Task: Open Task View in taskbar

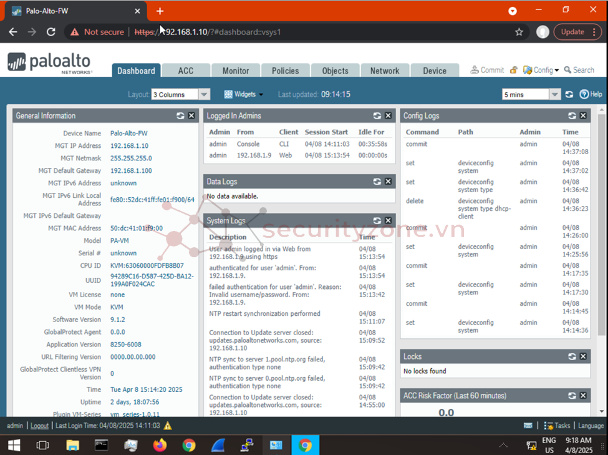Action: tap(42, 445)
